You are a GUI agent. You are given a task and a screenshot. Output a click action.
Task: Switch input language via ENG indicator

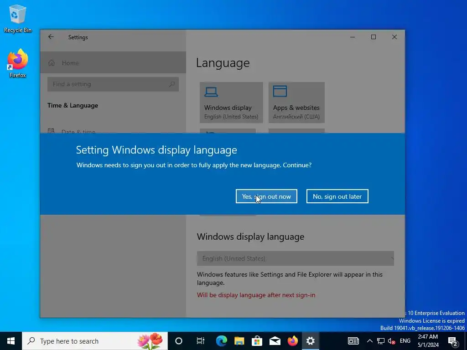point(405,341)
